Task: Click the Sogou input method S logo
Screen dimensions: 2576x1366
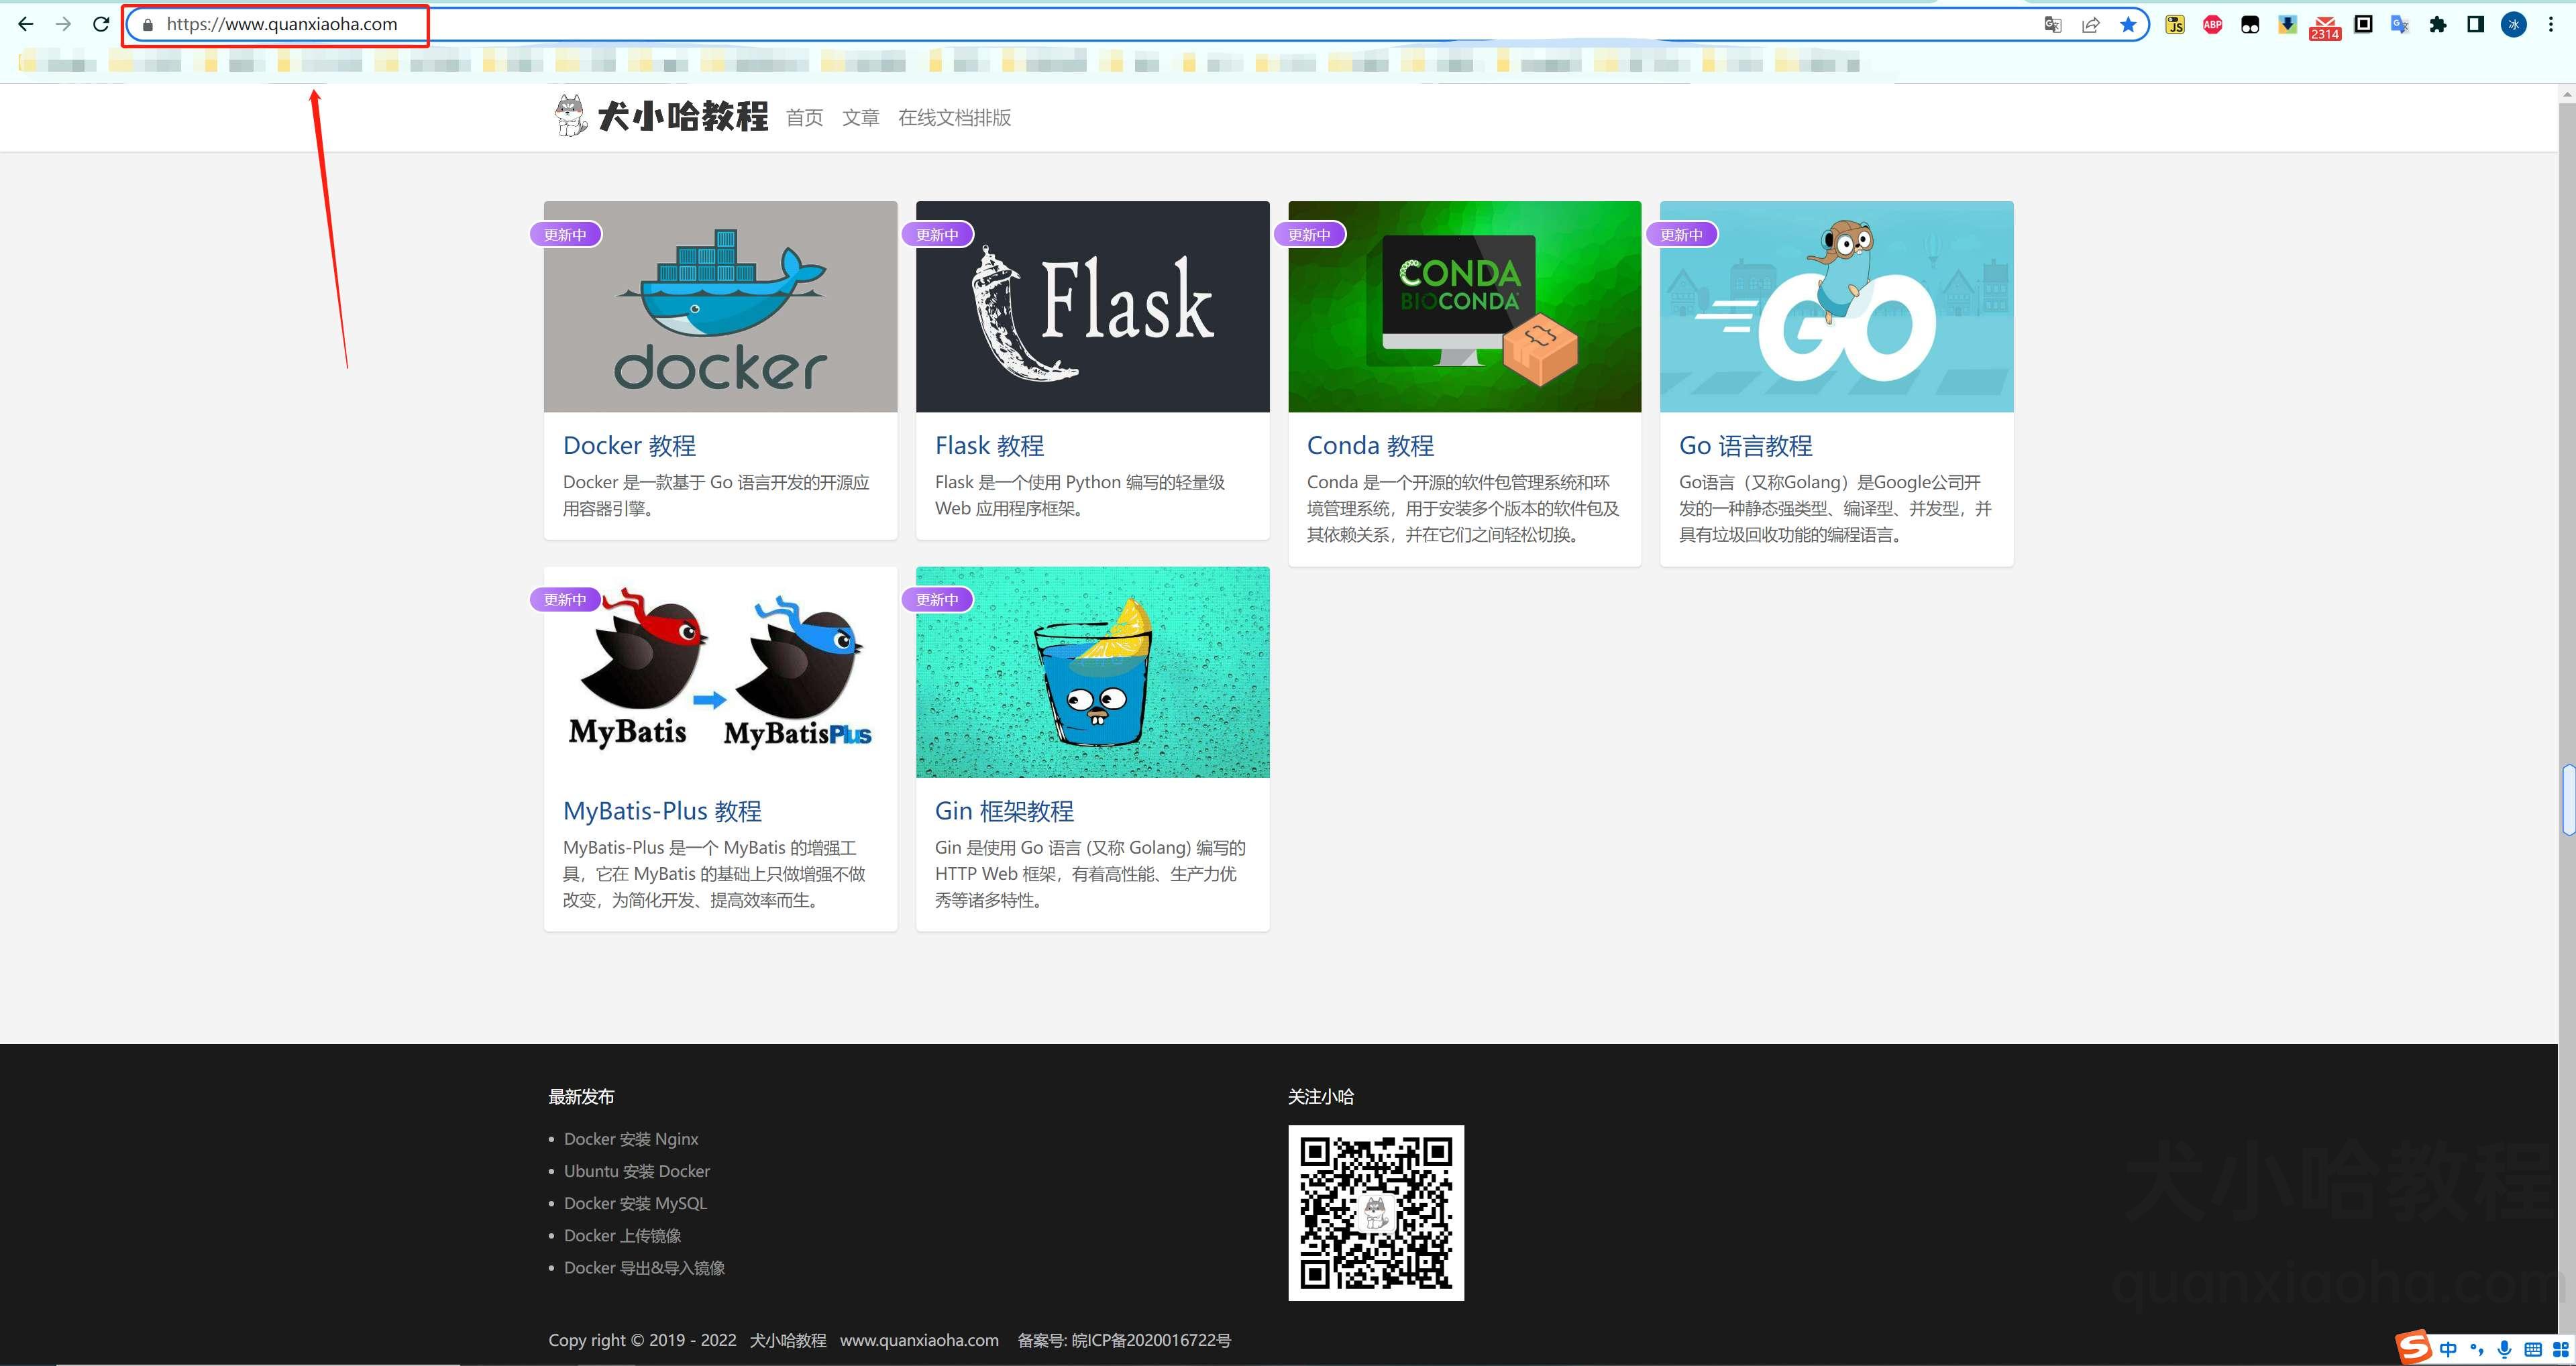Action: (x=2414, y=1348)
